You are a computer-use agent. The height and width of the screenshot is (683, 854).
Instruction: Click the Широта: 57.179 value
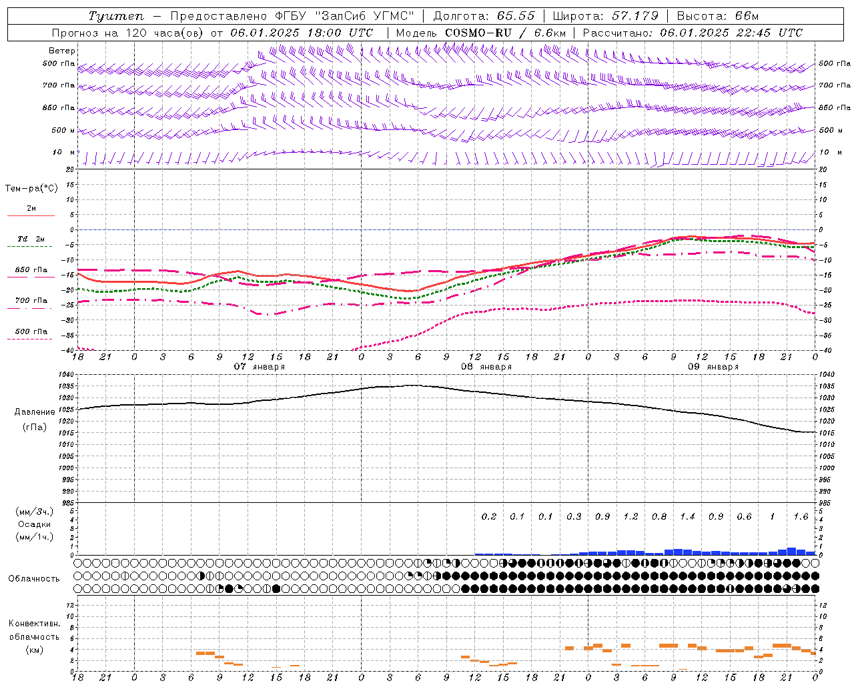coord(605,16)
